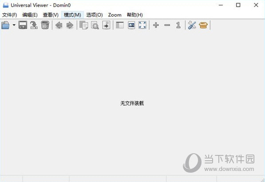Go to next file with right arrow
This screenshot has width=265, height=182.
coord(70,25)
